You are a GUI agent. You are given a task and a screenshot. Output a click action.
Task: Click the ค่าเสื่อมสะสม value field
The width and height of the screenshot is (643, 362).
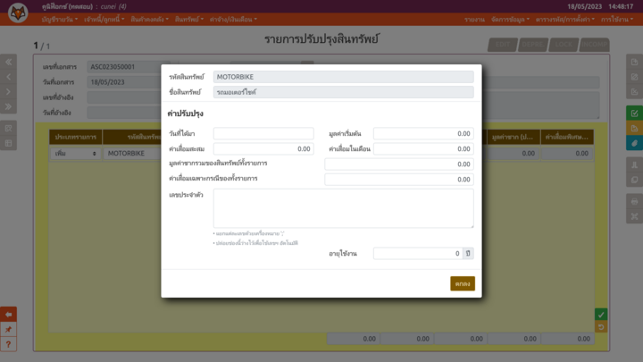[263, 148]
